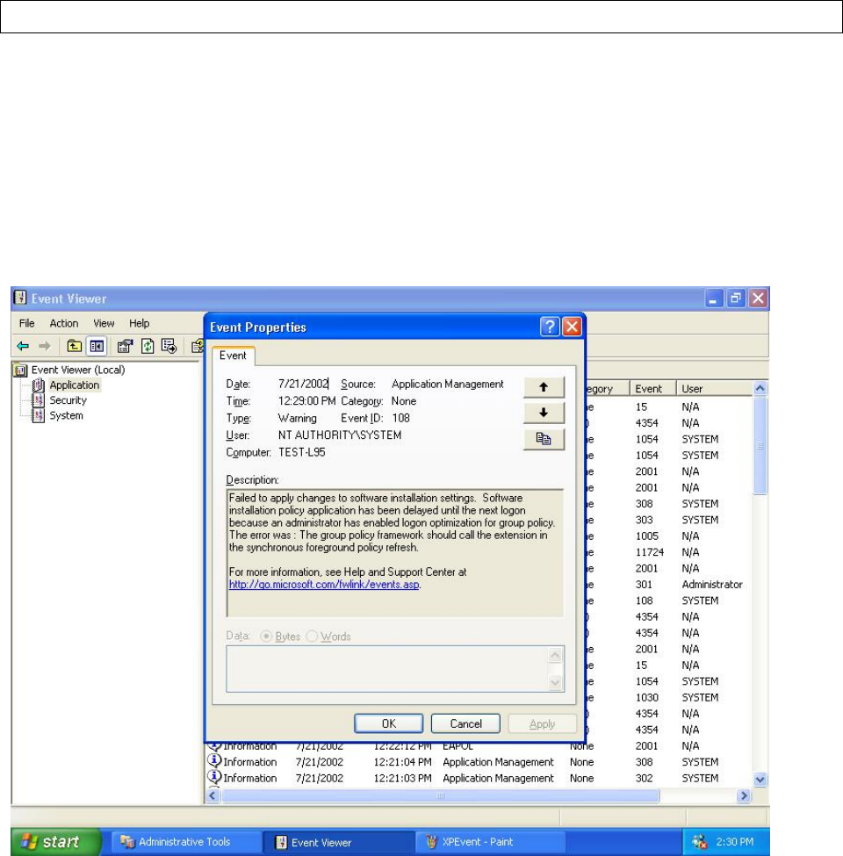Image resolution: width=843 pixels, height=856 pixels.
Task: Click the Information icon of the 12:21:04 PM row
Action: tap(214, 760)
